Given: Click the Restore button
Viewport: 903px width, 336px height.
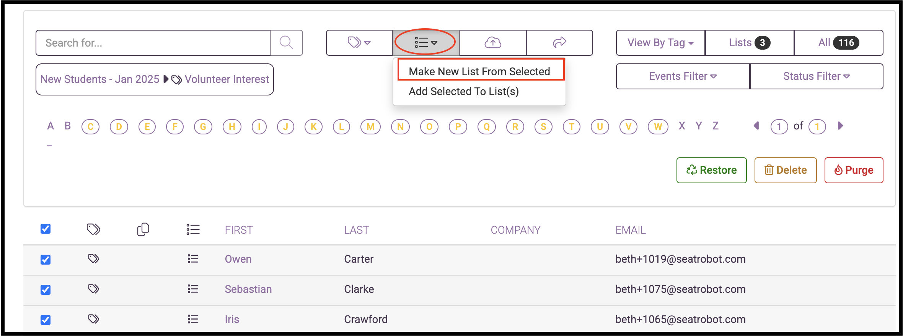Looking at the screenshot, I should coord(712,170).
